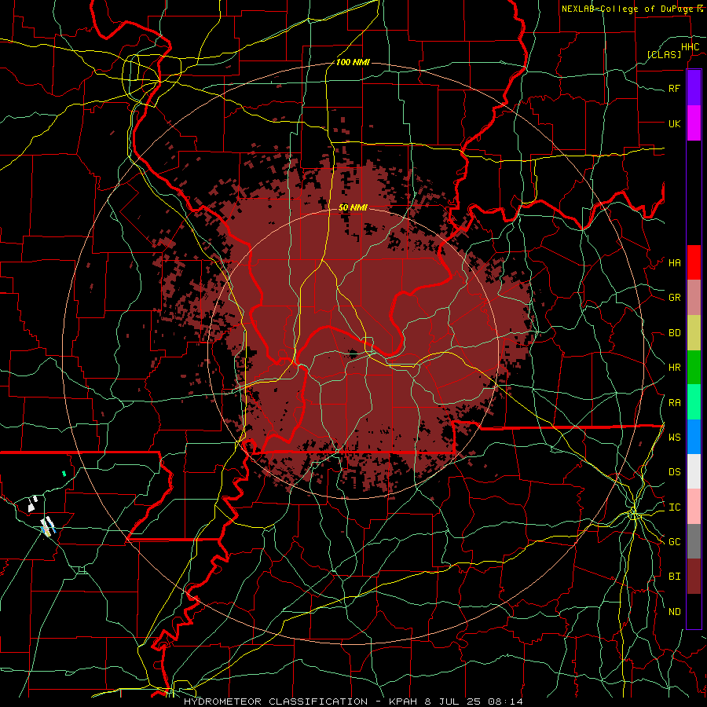Click the '8 JUL 25' date text
Image resolution: width=707 pixels, height=707 pixels.
pos(454,702)
